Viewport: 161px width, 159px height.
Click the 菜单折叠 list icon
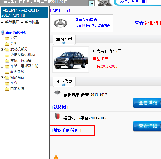click(22, 22)
